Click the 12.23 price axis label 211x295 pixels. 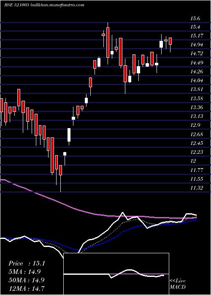pyautogui.click(x=197, y=152)
